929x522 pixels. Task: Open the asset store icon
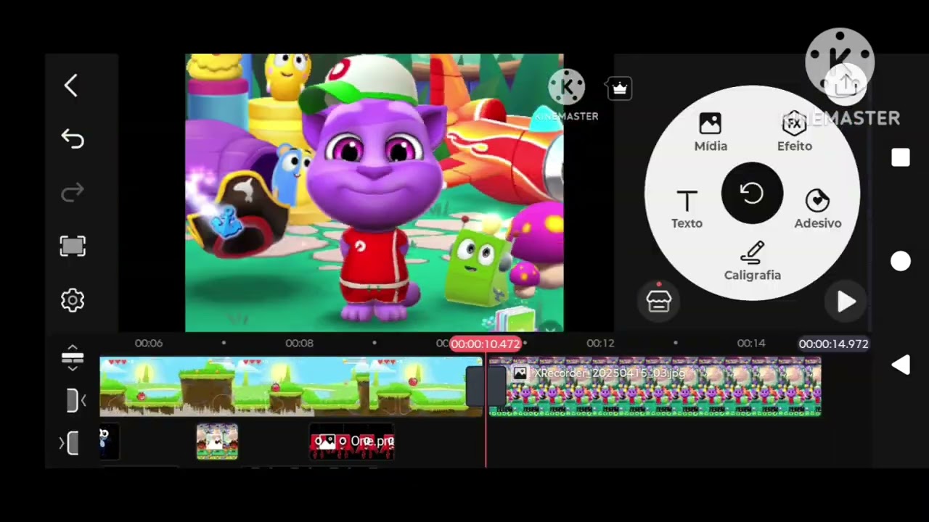click(658, 299)
